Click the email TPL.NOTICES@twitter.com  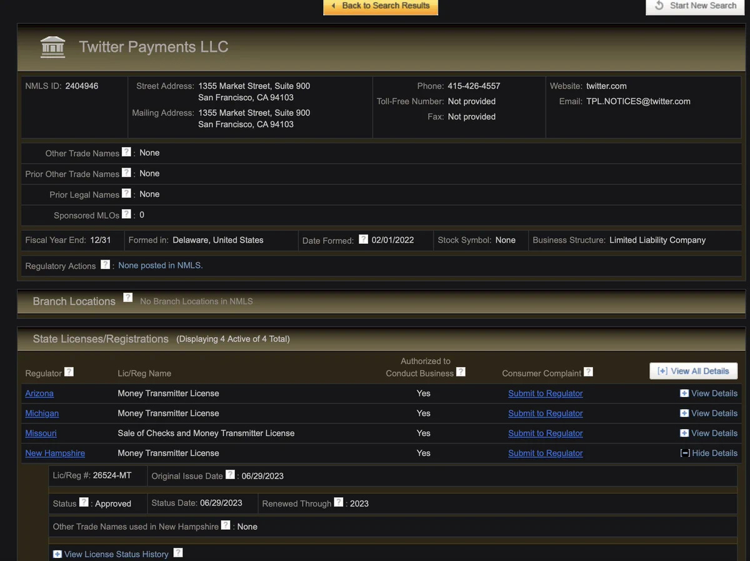(x=638, y=101)
